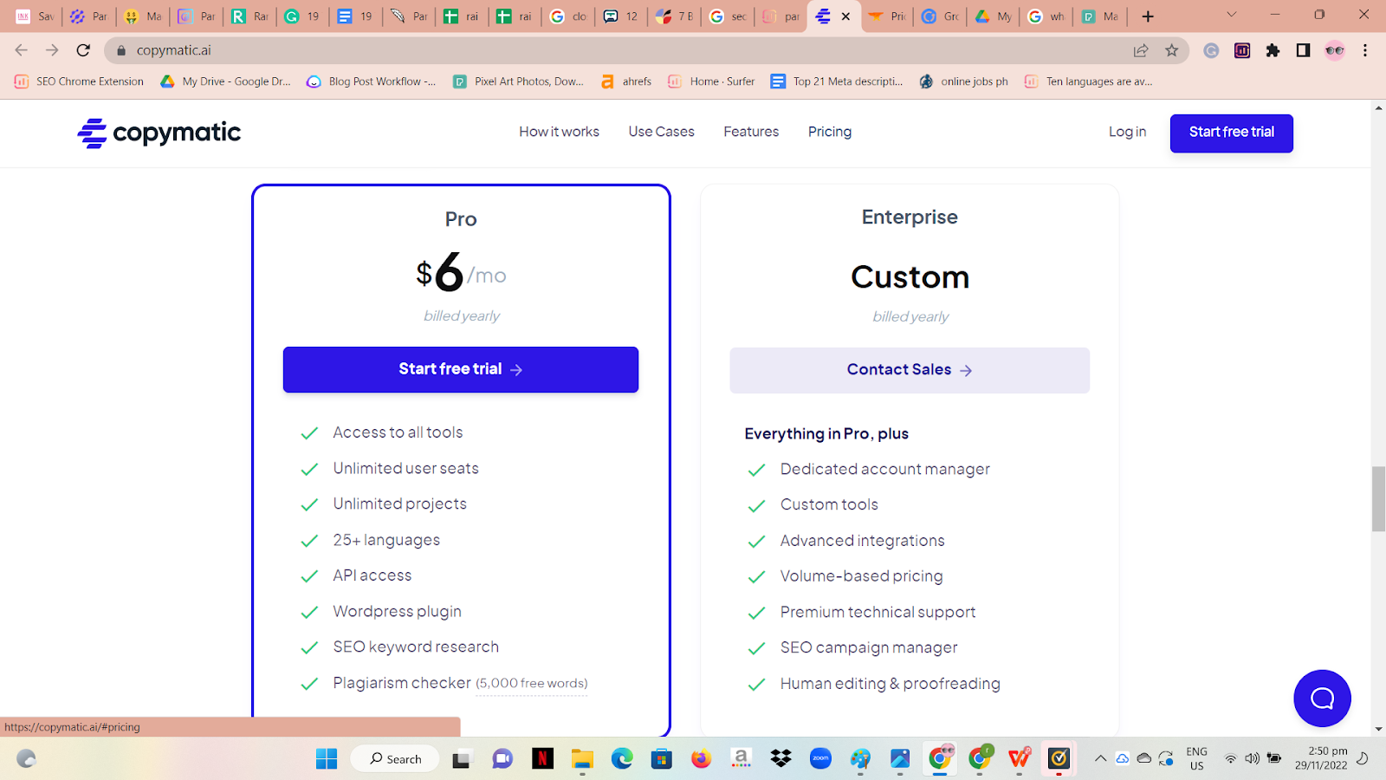Image resolution: width=1386 pixels, height=780 pixels.
Task: Click 'Start free trial' in the page header
Action: pyautogui.click(x=1231, y=133)
